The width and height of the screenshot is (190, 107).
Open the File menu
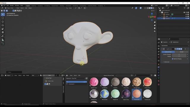4,6
